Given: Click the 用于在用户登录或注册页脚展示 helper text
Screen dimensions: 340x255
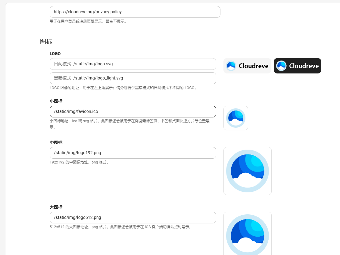Looking at the screenshot, I should 88,21.
